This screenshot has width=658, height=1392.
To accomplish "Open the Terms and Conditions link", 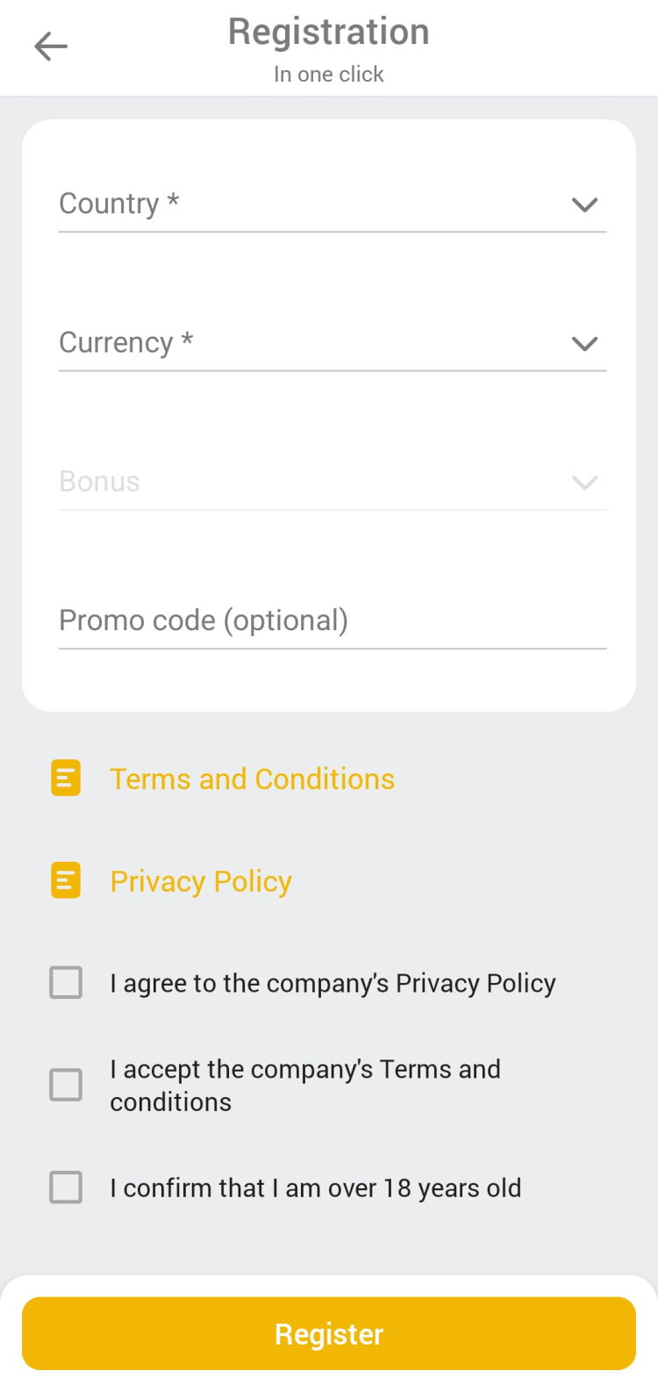I will pyautogui.click(x=252, y=779).
